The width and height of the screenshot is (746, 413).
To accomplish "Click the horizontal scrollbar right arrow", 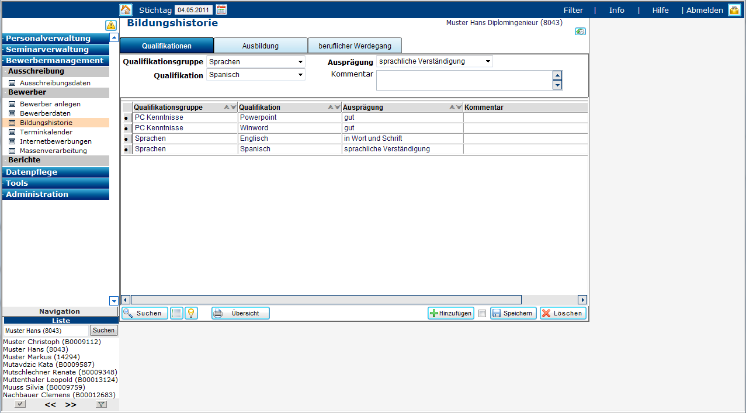I will [x=582, y=300].
